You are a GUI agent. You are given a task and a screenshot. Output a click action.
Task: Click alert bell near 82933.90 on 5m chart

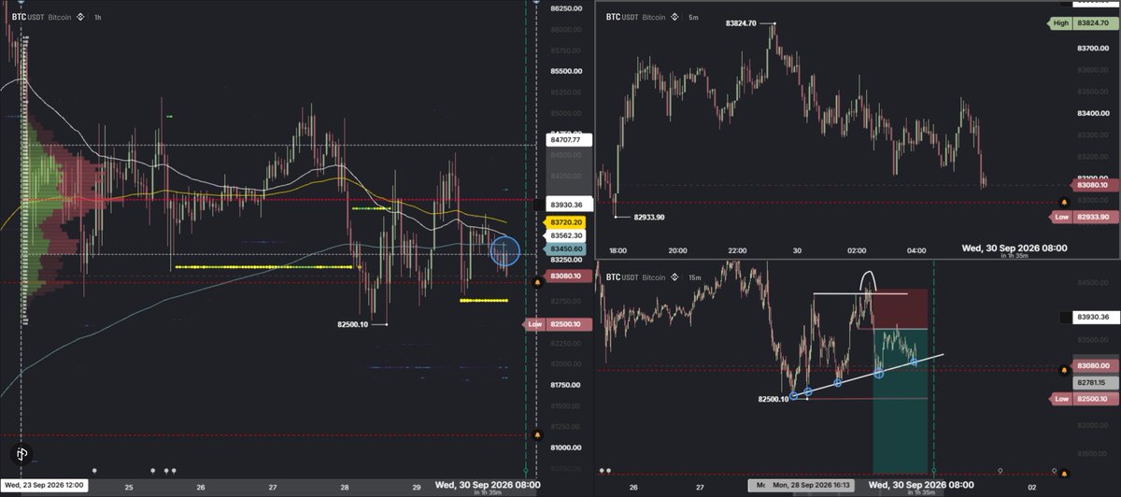(x=1063, y=202)
